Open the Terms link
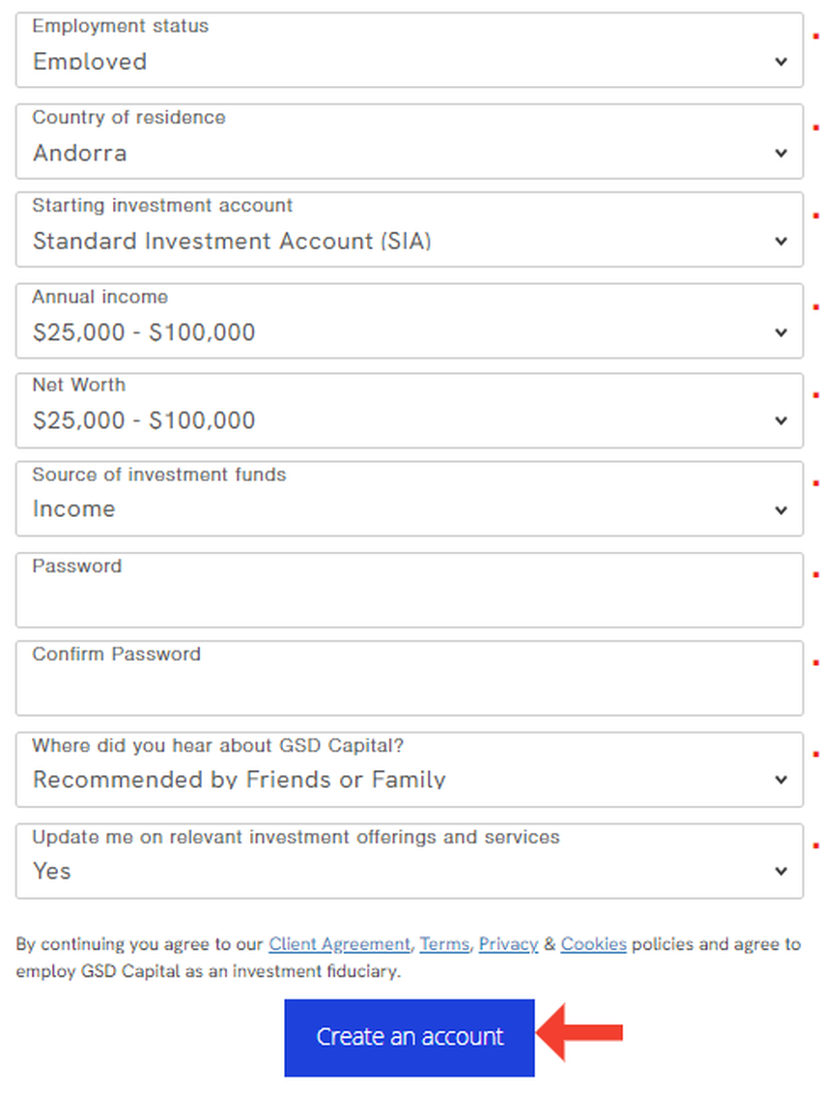 [x=444, y=944]
